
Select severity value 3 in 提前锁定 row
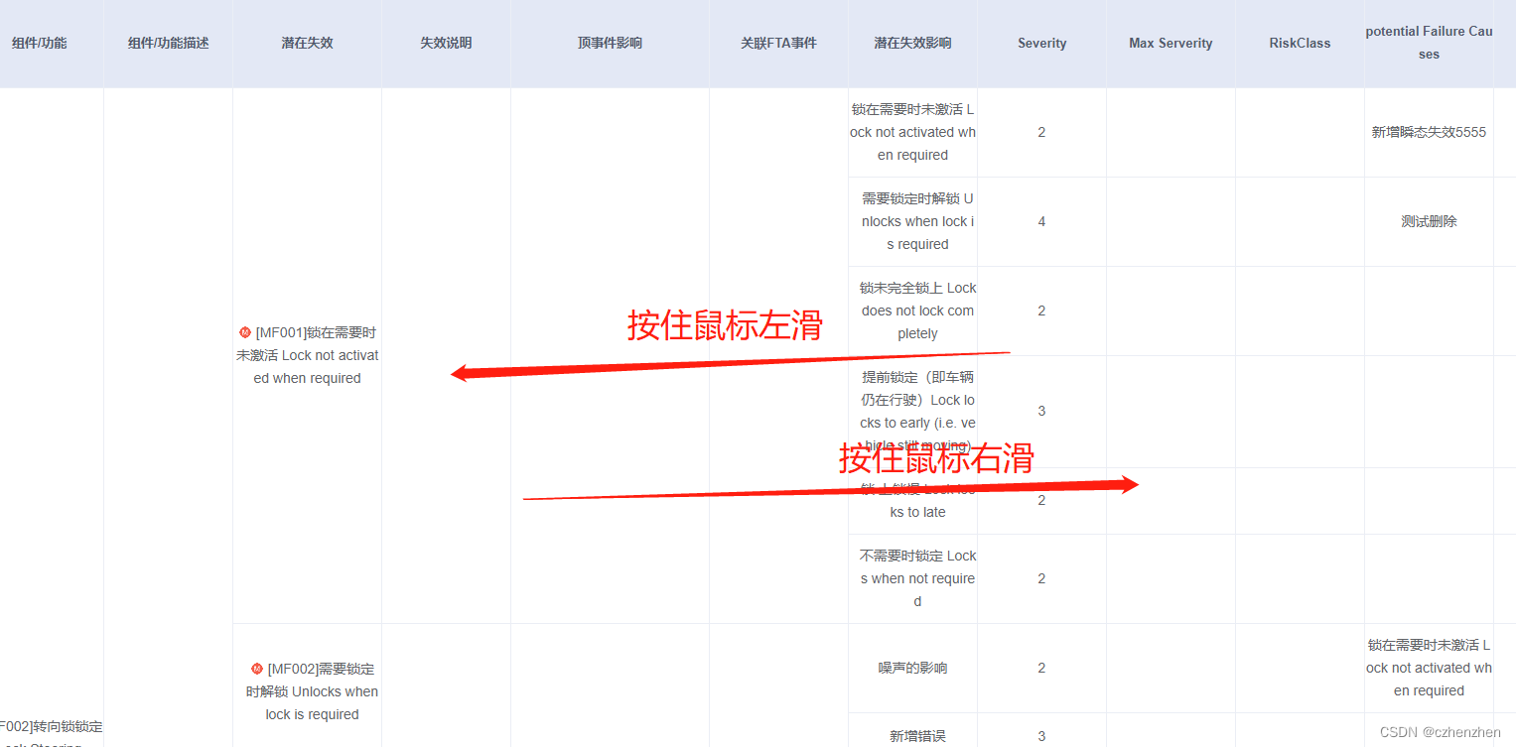point(1041,411)
